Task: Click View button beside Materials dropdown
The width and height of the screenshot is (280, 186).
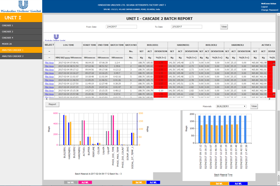Action: pos(254,106)
